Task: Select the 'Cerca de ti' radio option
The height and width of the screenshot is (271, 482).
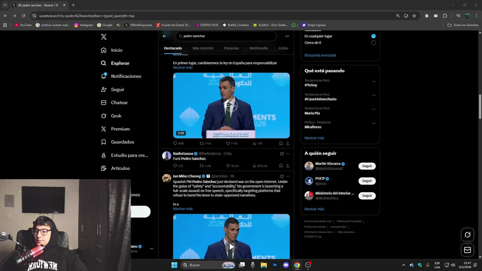Action: click(x=374, y=43)
